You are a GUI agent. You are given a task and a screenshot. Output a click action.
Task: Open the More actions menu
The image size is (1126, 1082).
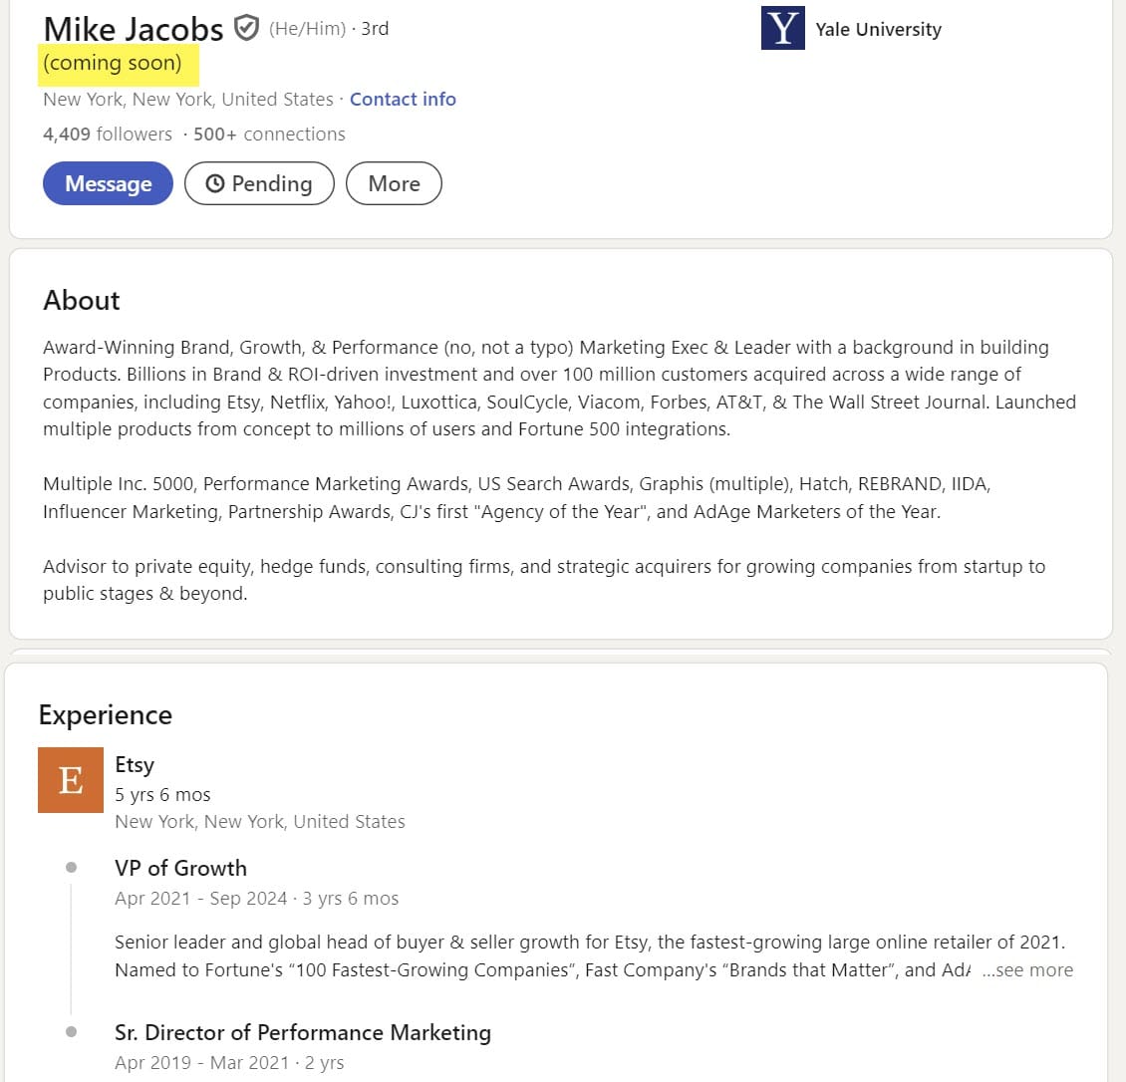(394, 183)
